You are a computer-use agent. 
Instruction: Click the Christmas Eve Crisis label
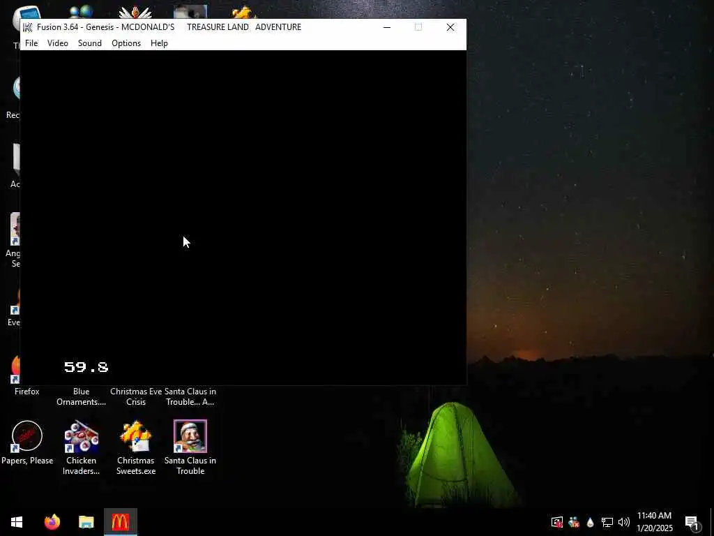(x=136, y=396)
